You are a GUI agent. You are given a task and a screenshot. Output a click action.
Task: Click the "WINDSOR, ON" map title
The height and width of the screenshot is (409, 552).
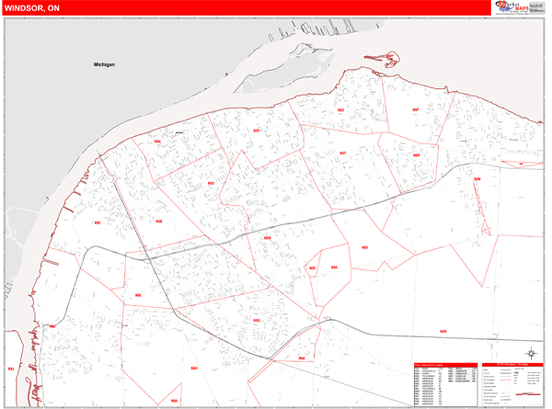pos(32,8)
